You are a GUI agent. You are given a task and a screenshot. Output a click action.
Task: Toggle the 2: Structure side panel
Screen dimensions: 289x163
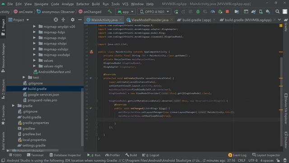point(3,89)
